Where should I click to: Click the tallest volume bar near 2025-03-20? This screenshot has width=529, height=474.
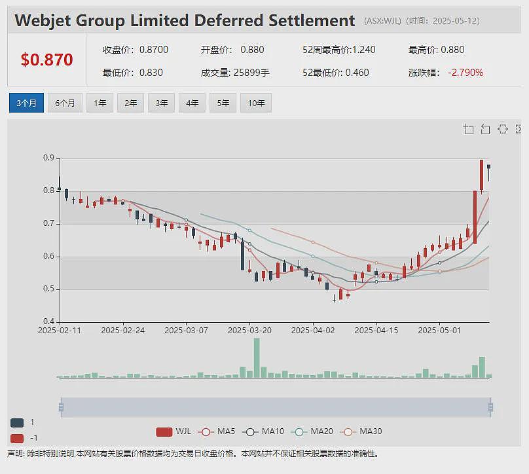(x=257, y=357)
